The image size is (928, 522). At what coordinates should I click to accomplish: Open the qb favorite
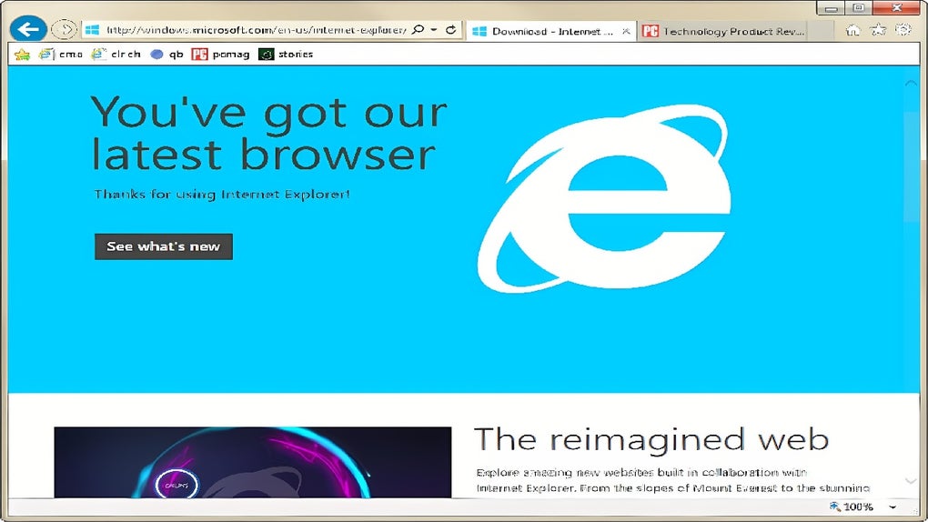166,54
